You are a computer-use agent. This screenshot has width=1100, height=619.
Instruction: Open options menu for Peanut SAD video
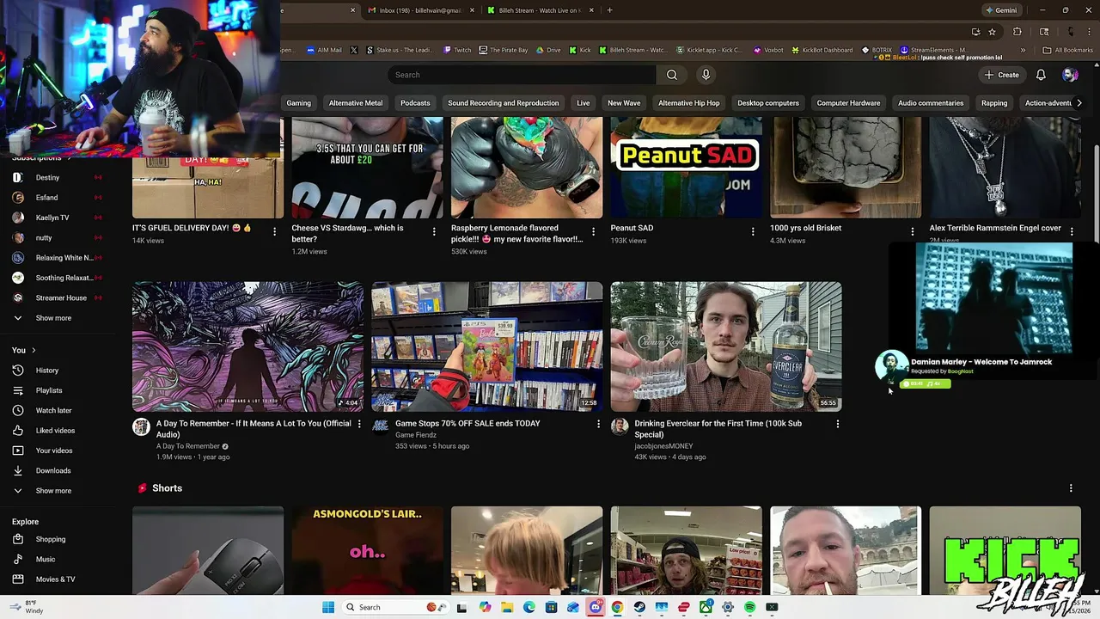(753, 231)
